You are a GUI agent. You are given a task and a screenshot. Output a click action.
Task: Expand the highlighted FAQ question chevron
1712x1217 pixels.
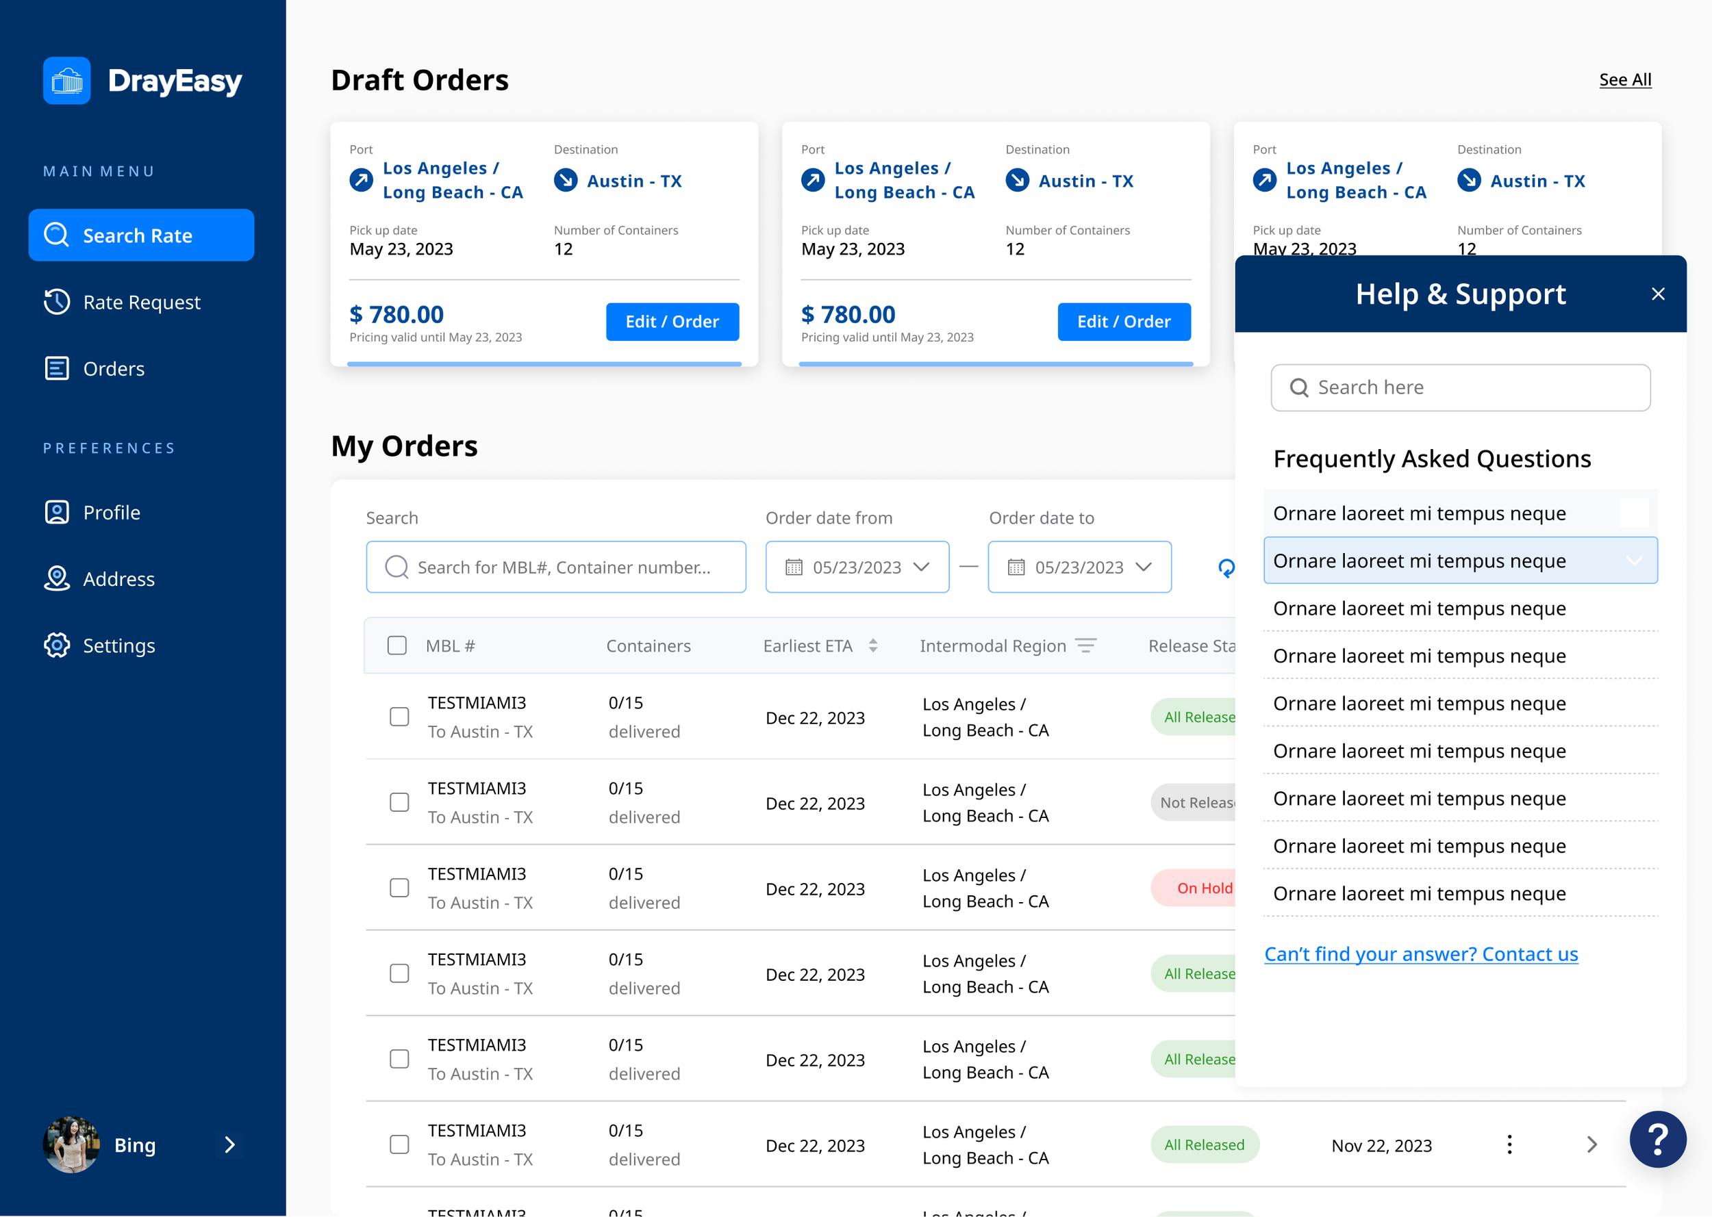(1634, 561)
